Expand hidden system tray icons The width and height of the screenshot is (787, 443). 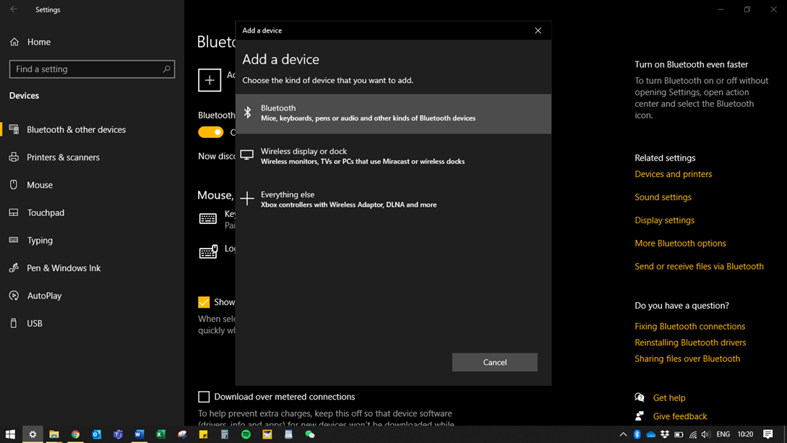pos(623,434)
